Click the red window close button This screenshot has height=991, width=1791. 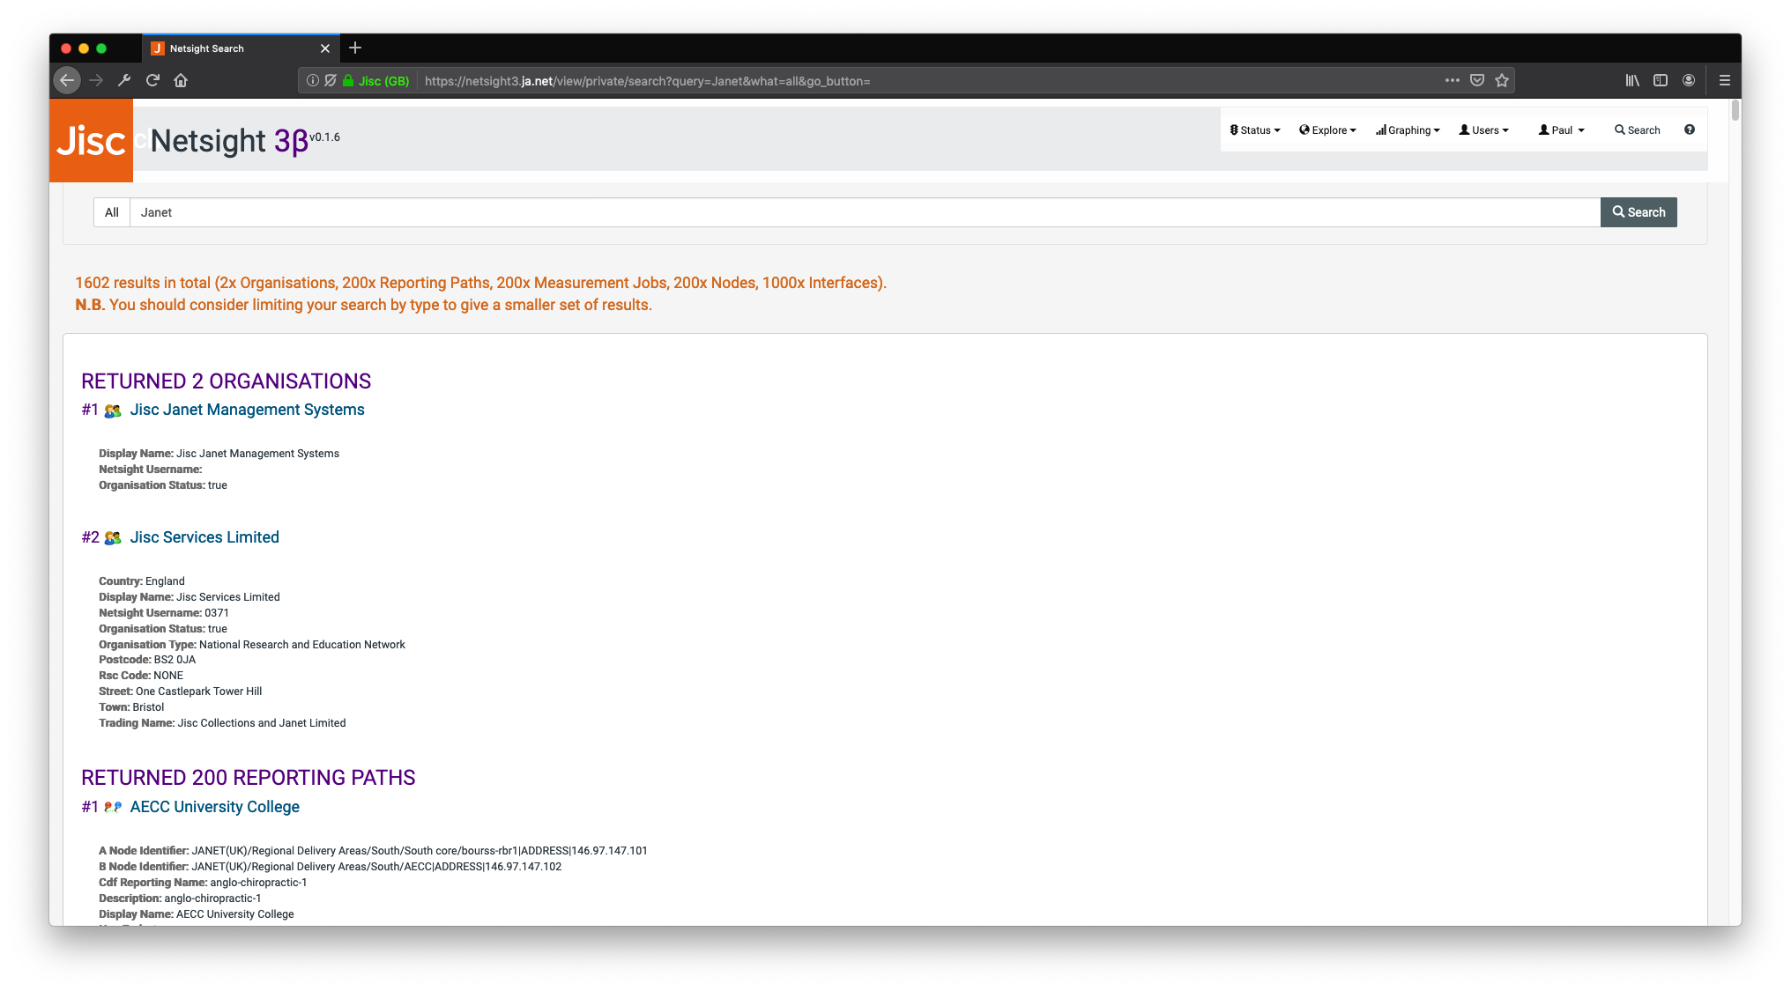(66, 48)
